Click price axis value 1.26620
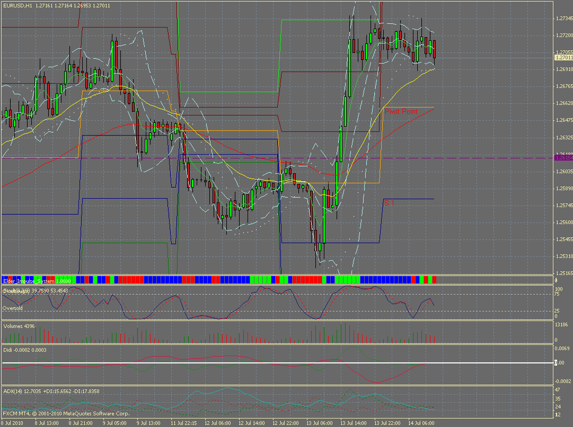 pos(564,103)
